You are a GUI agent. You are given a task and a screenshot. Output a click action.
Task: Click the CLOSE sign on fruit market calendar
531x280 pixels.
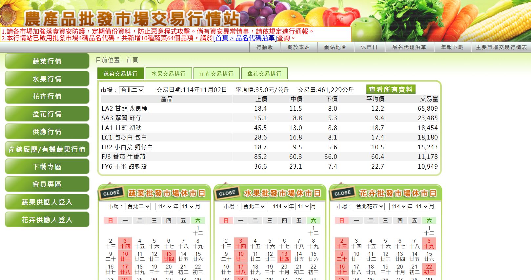click(x=227, y=193)
